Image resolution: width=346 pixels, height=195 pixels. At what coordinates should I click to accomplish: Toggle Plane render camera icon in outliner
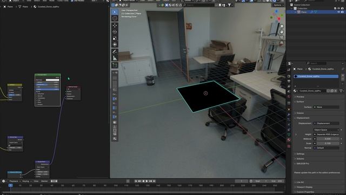click(342, 12)
